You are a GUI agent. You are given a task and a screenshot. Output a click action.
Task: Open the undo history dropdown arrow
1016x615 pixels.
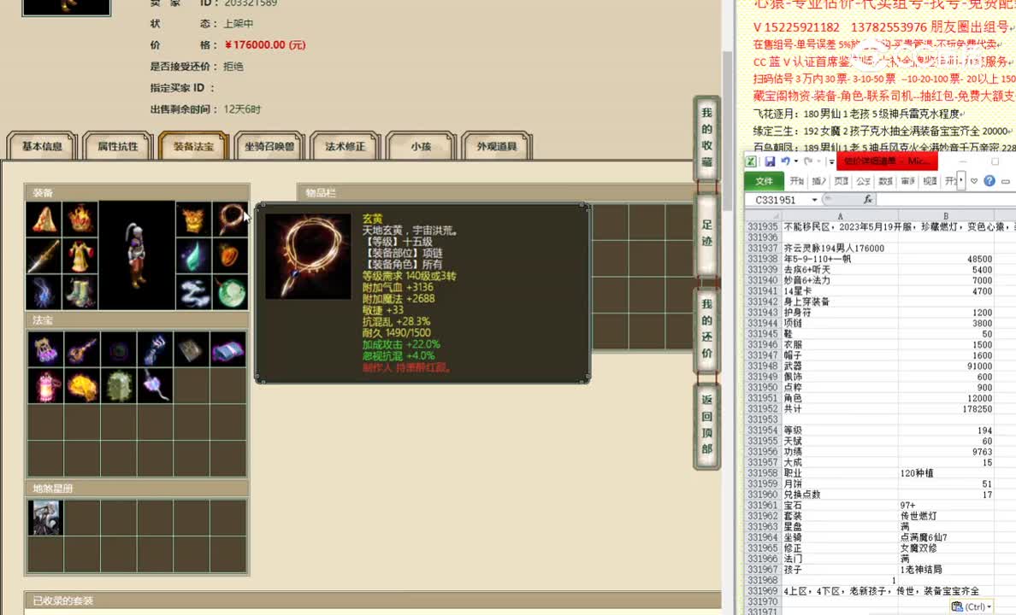tap(795, 161)
